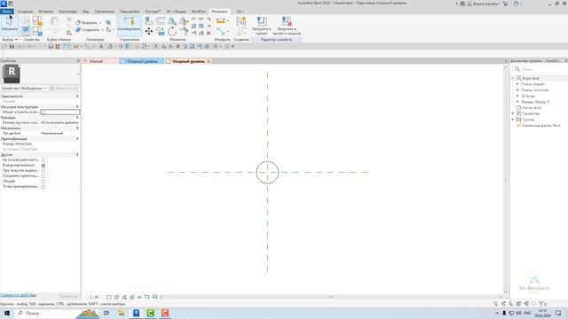
Task: Open the Файл menu
Action: click(x=7, y=12)
